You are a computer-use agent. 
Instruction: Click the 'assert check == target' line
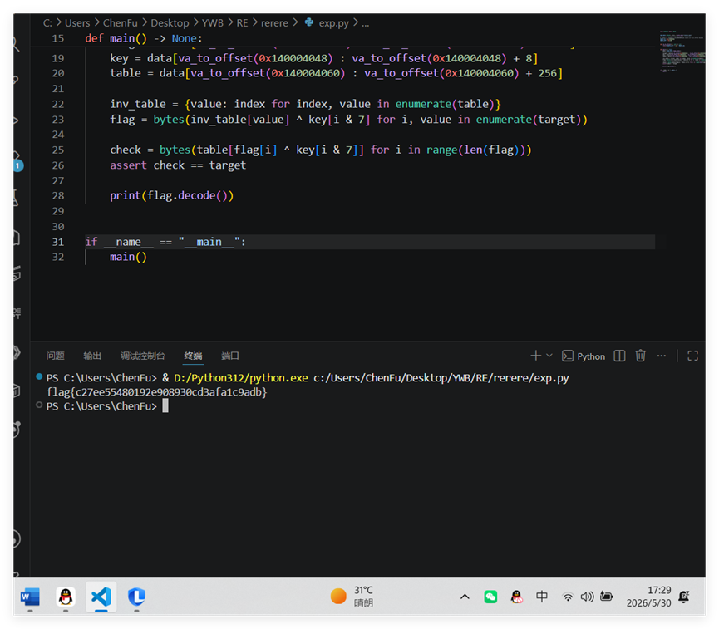click(x=178, y=165)
